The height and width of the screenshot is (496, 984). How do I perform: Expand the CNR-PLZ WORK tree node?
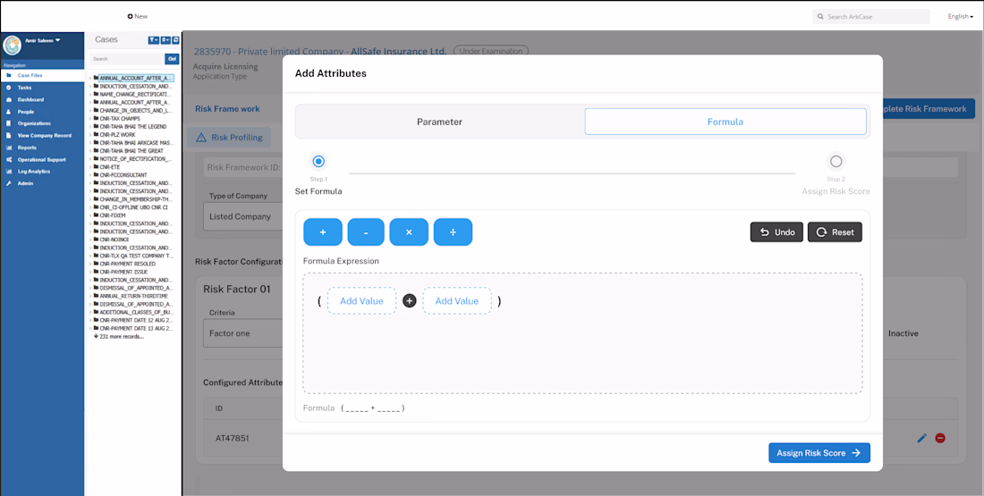[90, 134]
